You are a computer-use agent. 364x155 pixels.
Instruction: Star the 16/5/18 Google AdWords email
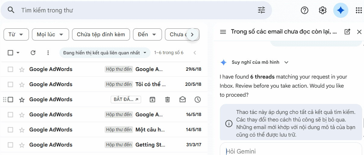coord(22,115)
